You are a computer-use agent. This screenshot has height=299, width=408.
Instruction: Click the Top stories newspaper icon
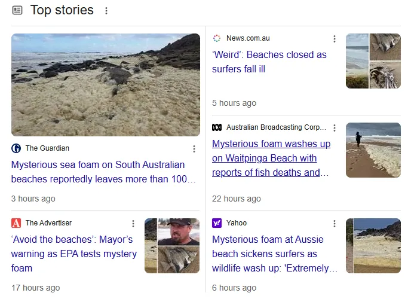tap(17, 10)
